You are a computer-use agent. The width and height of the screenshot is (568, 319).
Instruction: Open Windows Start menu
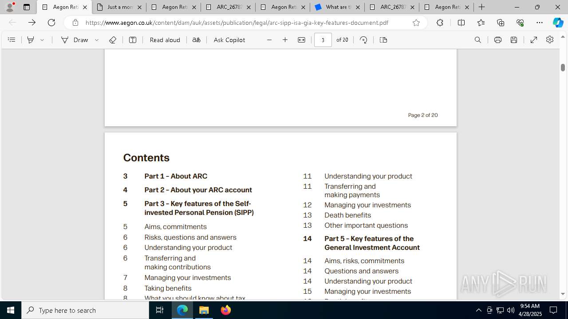[x=11, y=310]
